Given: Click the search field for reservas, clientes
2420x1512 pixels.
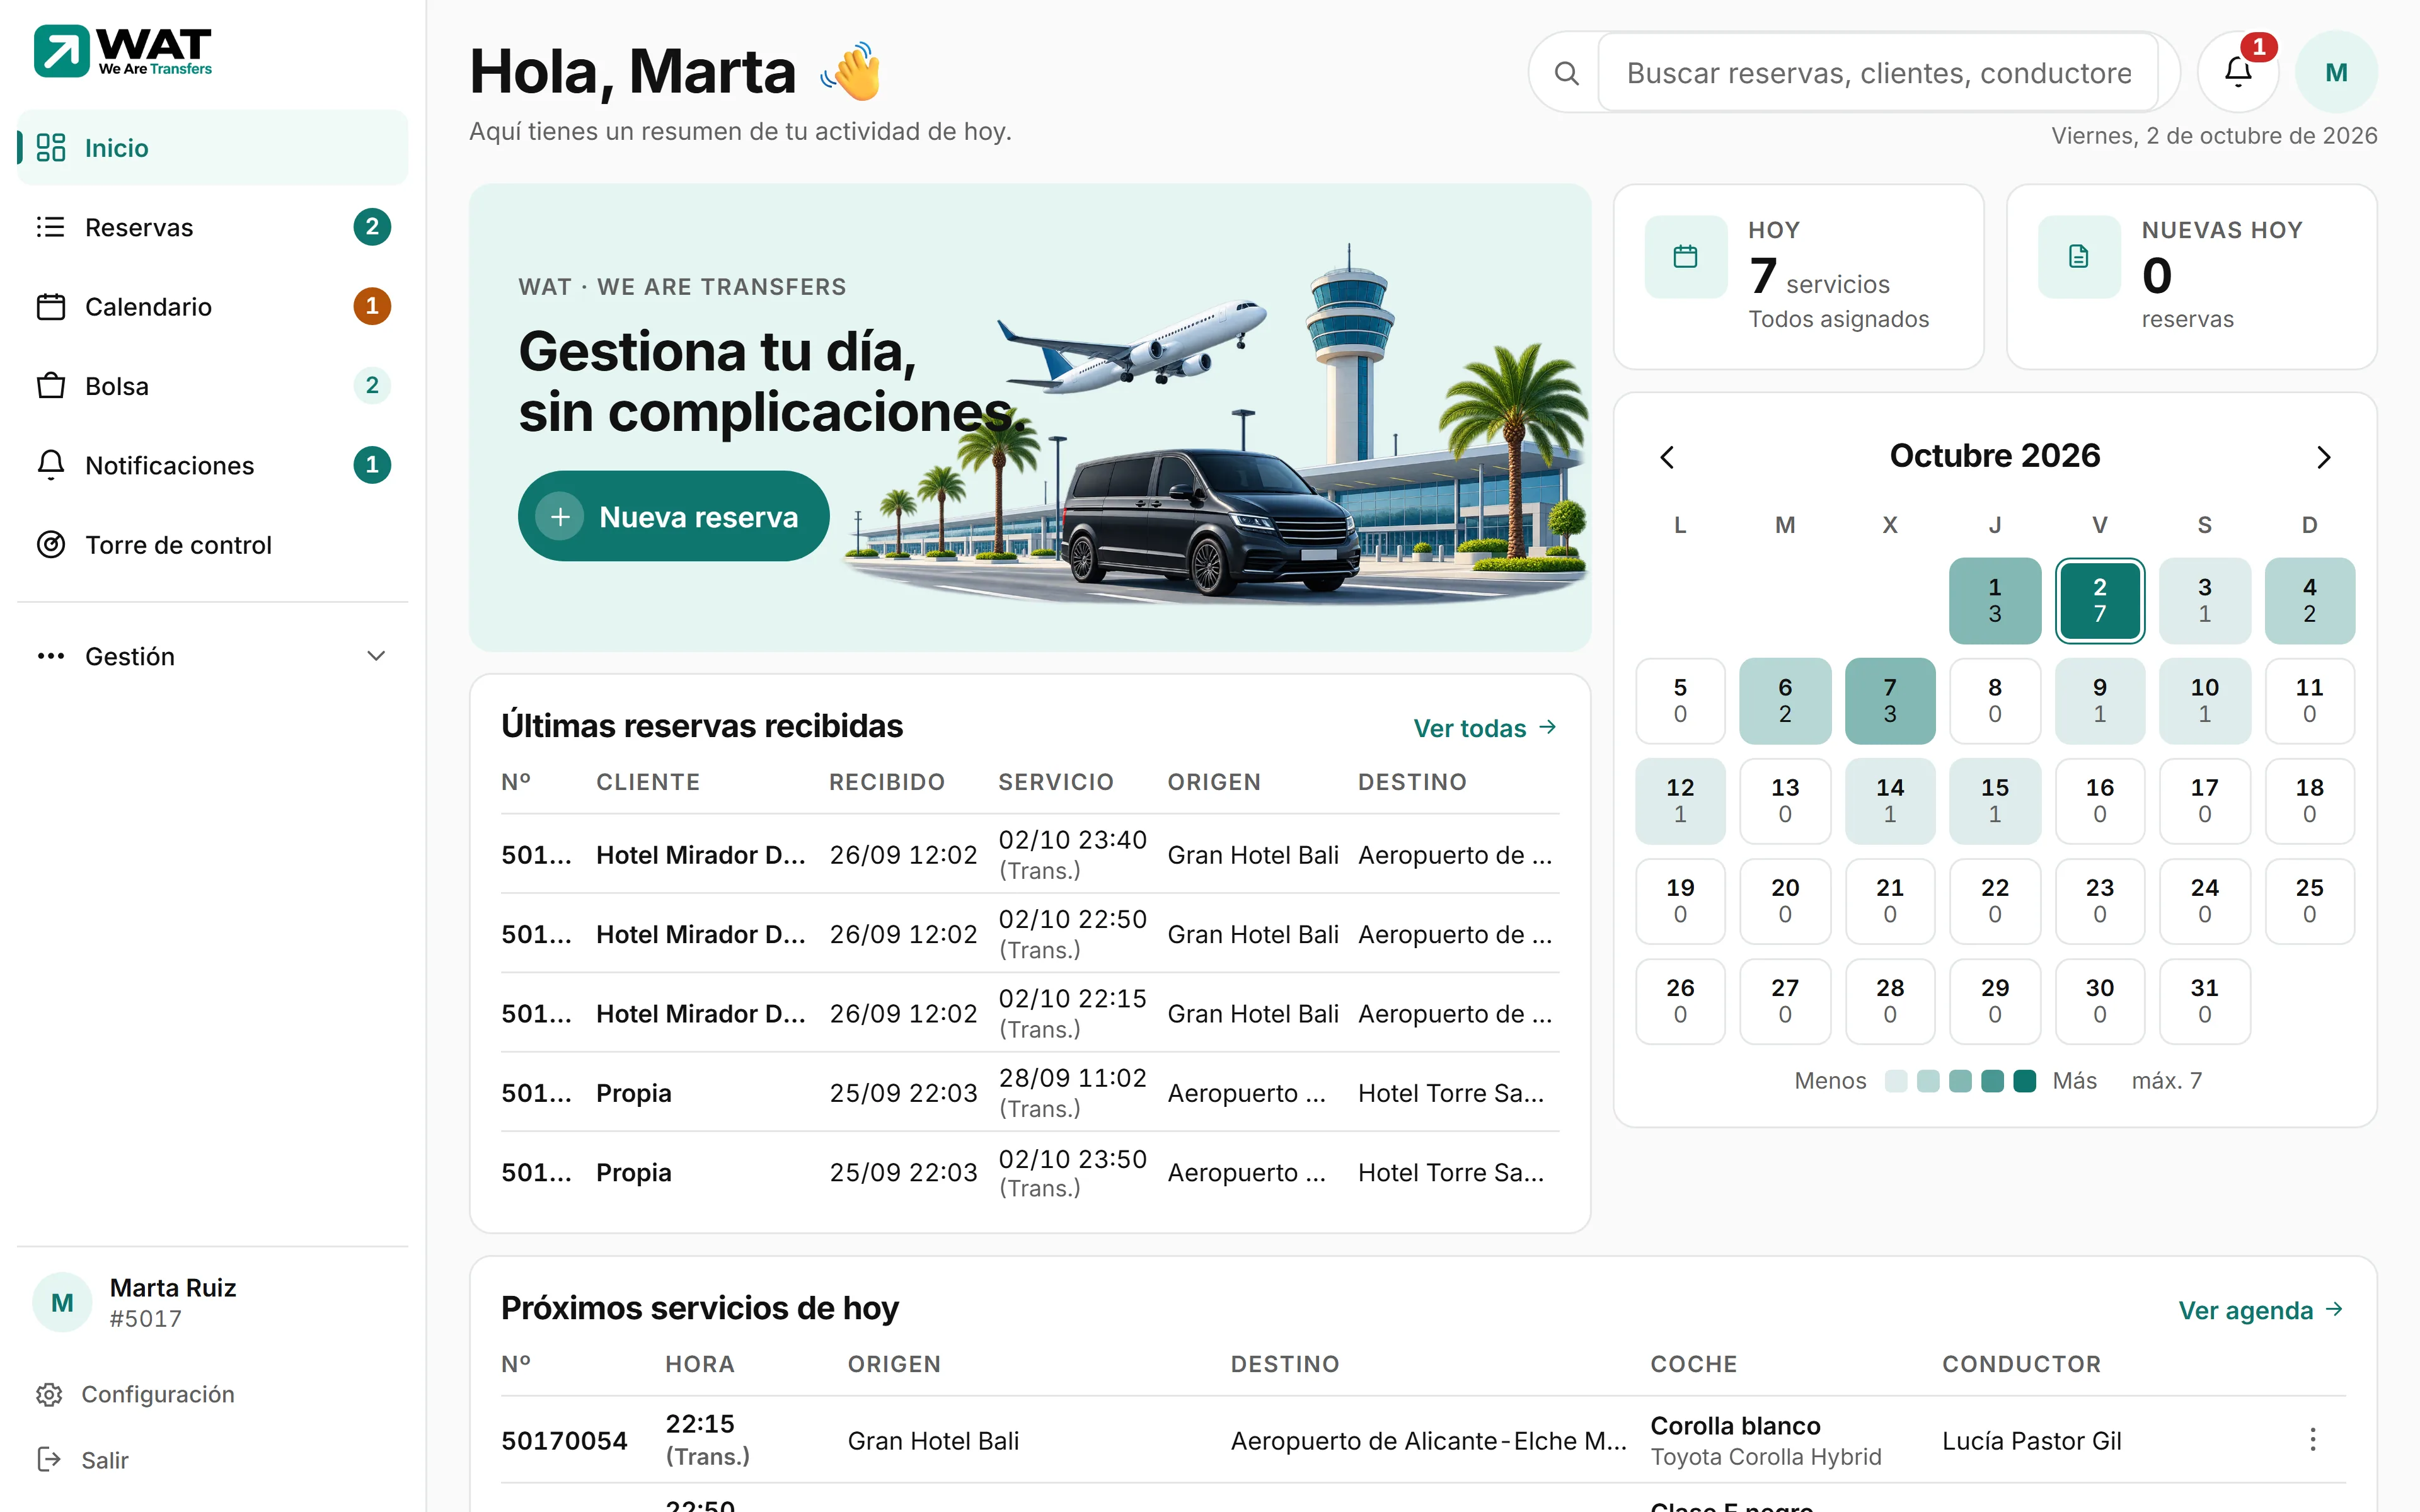Looking at the screenshot, I should point(1878,73).
